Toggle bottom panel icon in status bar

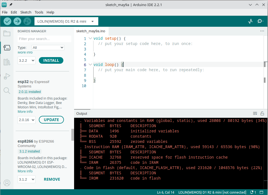[x=261, y=192]
